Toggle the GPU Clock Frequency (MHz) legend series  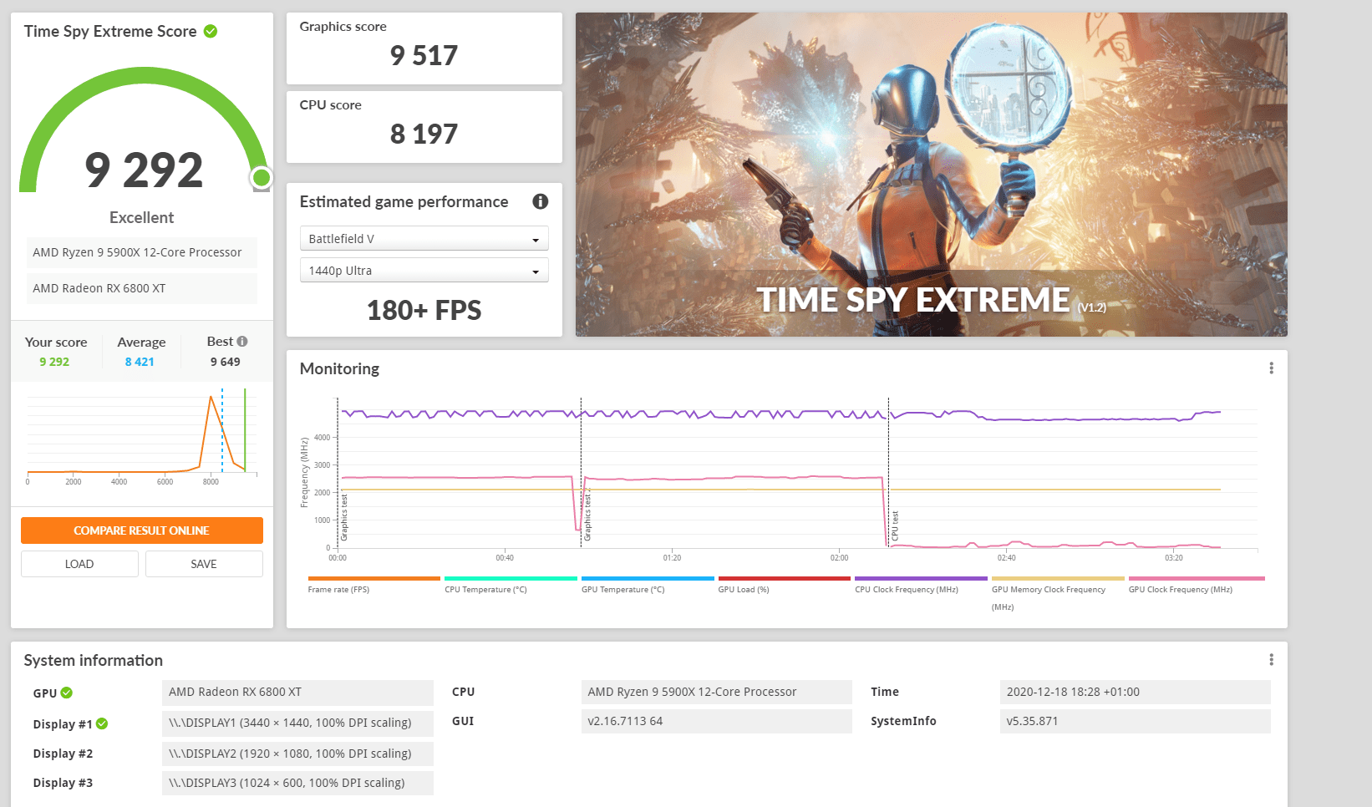pos(1197,585)
